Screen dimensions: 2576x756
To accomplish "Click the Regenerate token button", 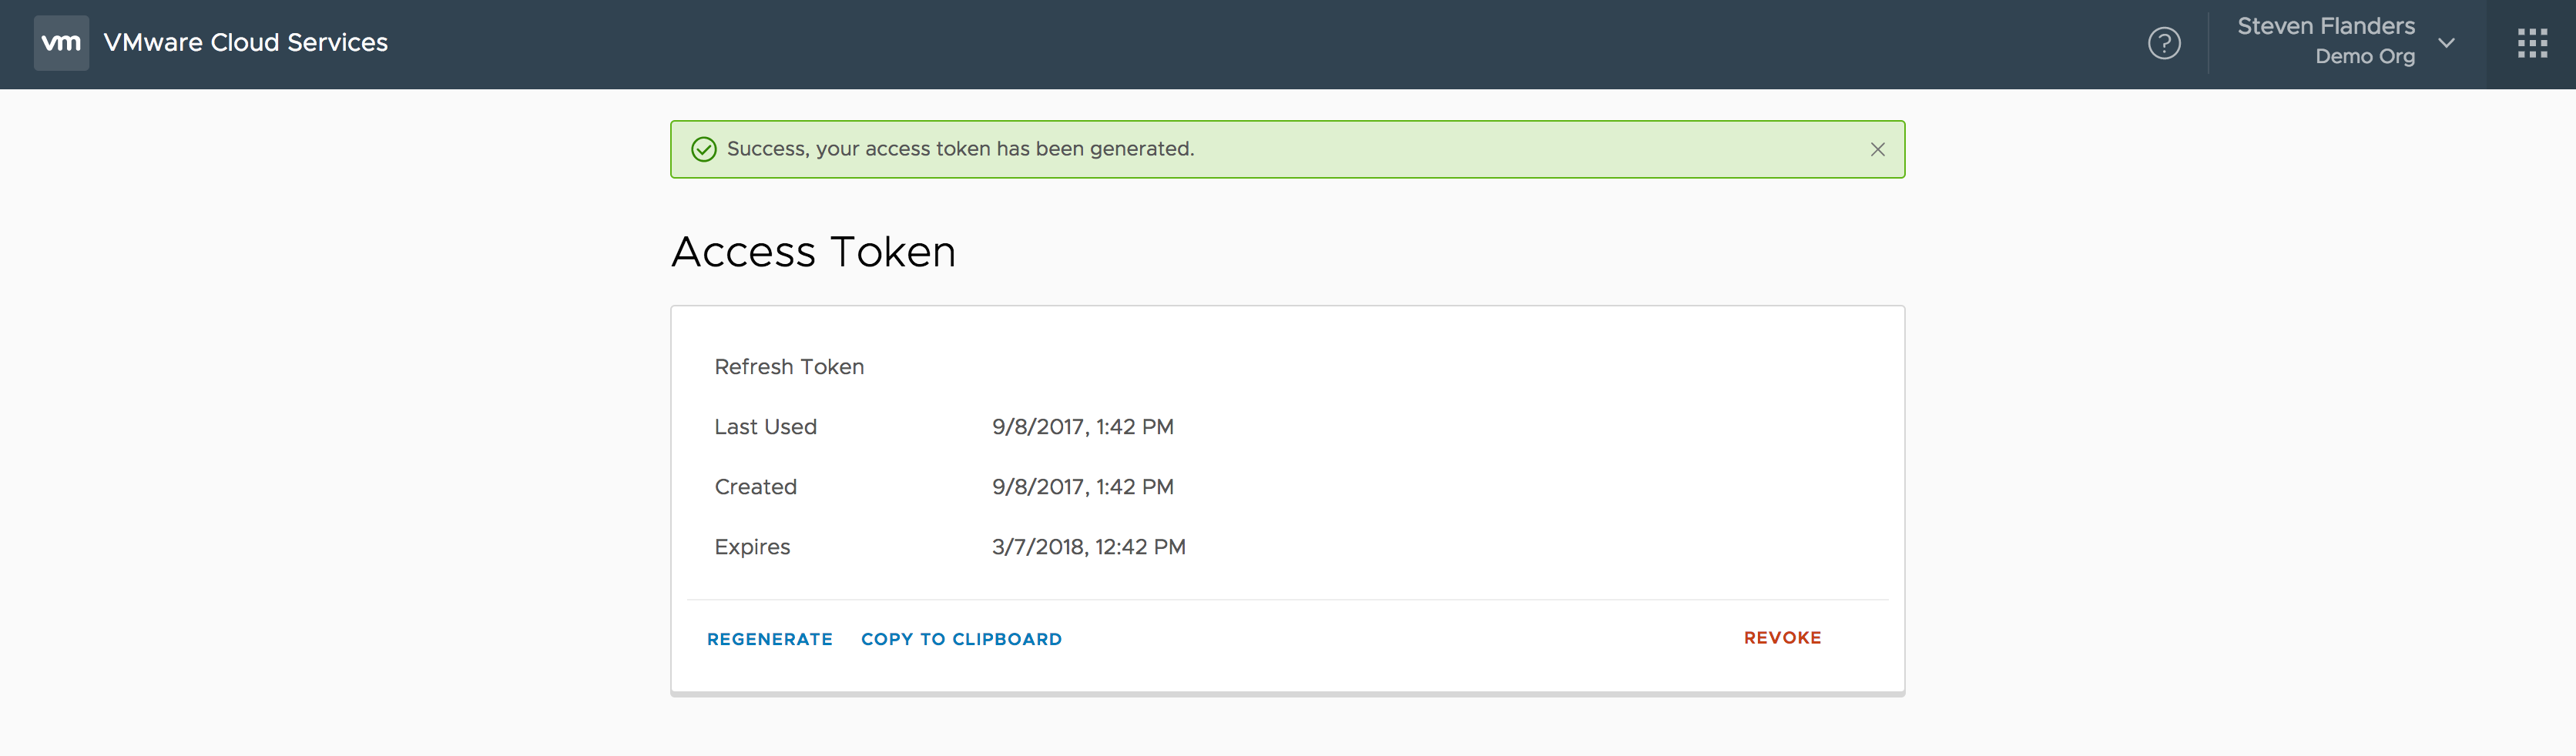I will tap(769, 639).
